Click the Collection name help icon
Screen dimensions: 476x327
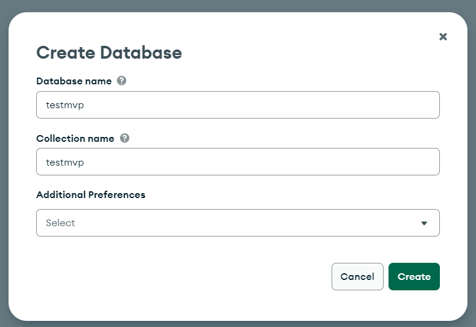(x=125, y=138)
